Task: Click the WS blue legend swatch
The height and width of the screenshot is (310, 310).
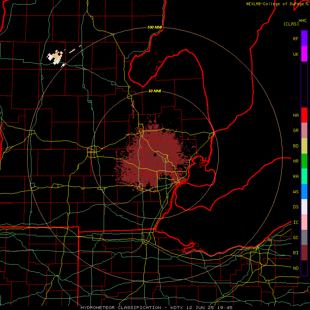Action: [304, 192]
